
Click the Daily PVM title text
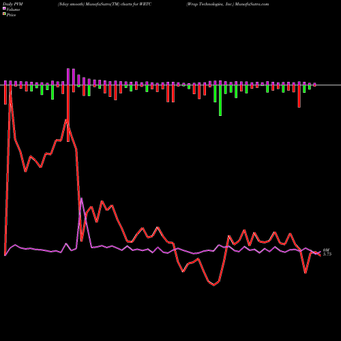tap(13, 4)
